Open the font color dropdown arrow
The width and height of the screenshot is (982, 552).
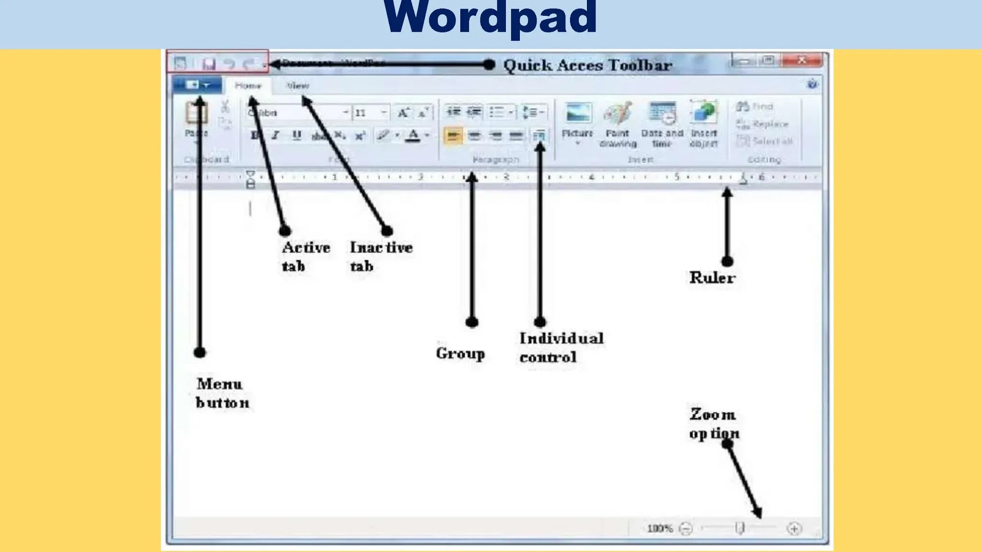click(427, 136)
